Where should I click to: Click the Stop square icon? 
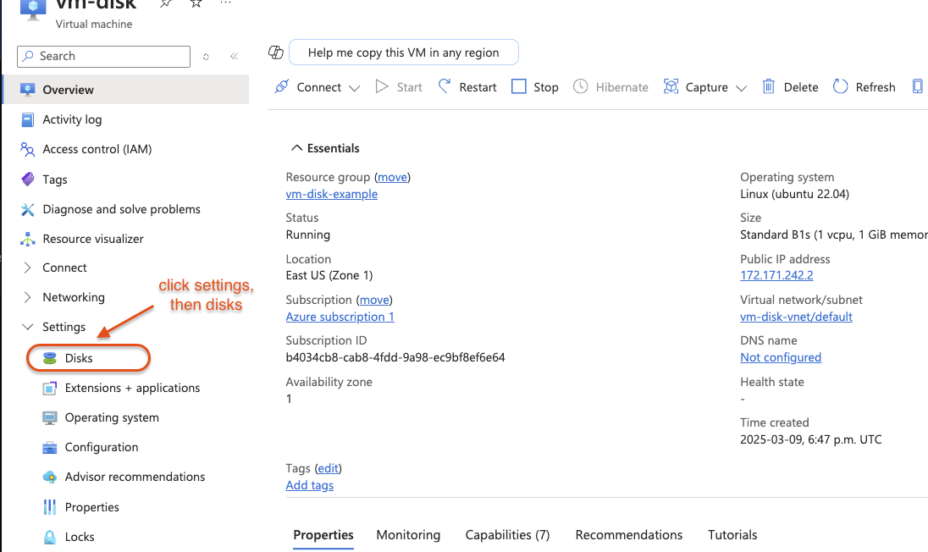pos(518,86)
